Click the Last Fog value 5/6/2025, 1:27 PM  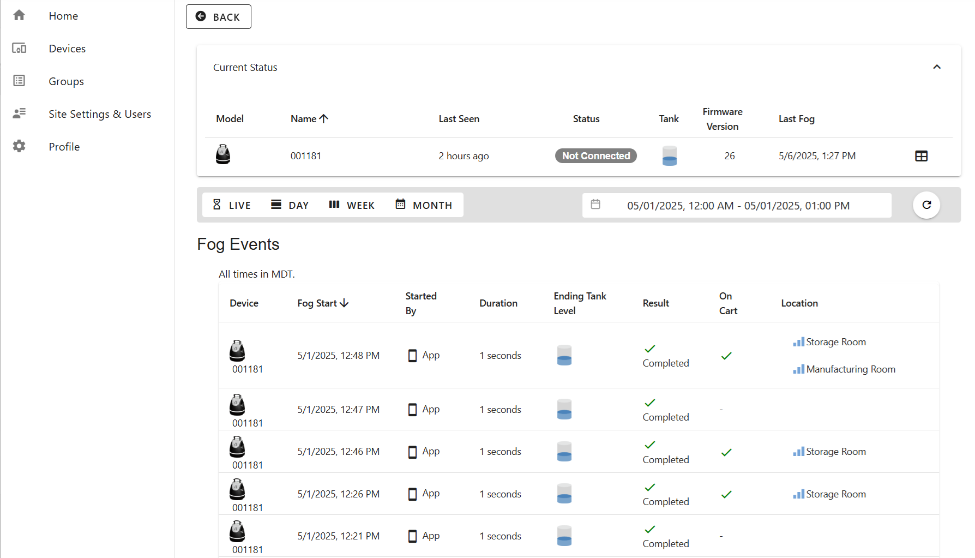[817, 156]
